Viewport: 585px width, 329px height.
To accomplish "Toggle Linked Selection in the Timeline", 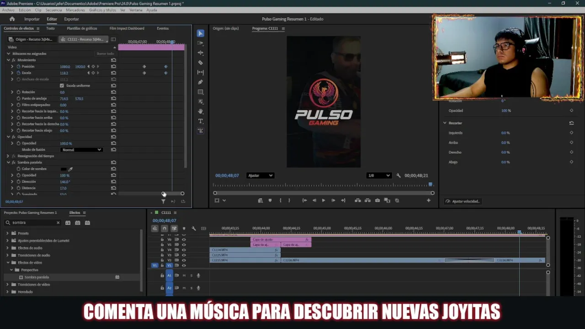I will point(174,228).
